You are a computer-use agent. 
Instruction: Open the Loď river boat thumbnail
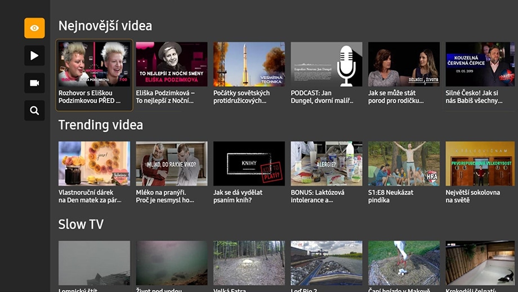click(x=327, y=263)
